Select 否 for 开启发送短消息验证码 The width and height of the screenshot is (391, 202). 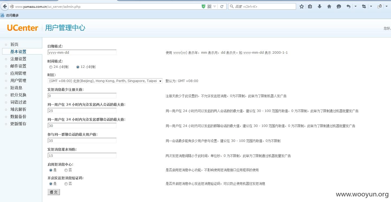pyautogui.click(x=66, y=184)
